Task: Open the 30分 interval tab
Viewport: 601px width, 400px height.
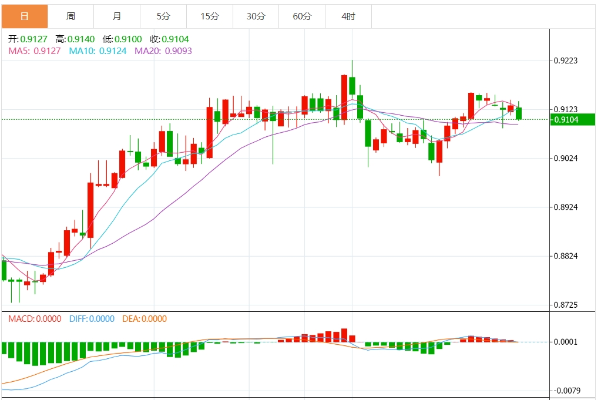Action: click(x=256, y=16)
